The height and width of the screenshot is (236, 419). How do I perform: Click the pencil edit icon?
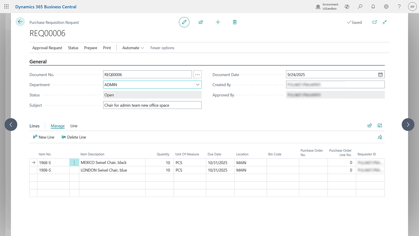[184, 22]
